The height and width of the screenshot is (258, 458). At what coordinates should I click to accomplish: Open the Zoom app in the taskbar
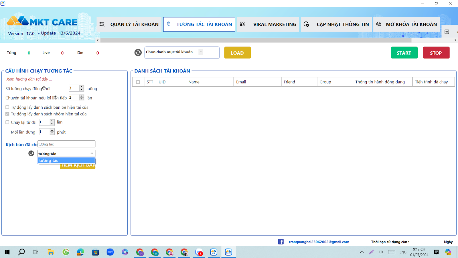(110, 252)
